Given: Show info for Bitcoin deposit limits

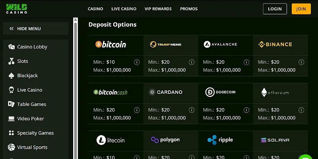Looking at the screenshot, I should [137, 62].
